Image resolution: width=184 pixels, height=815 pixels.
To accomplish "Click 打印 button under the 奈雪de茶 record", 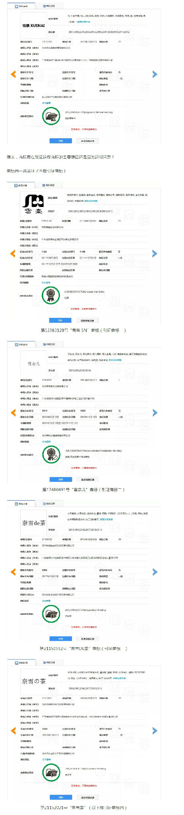I will [61, 639].
